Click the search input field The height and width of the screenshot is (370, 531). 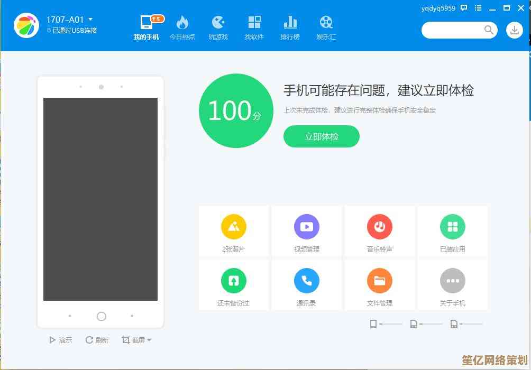tap(456, 30)
